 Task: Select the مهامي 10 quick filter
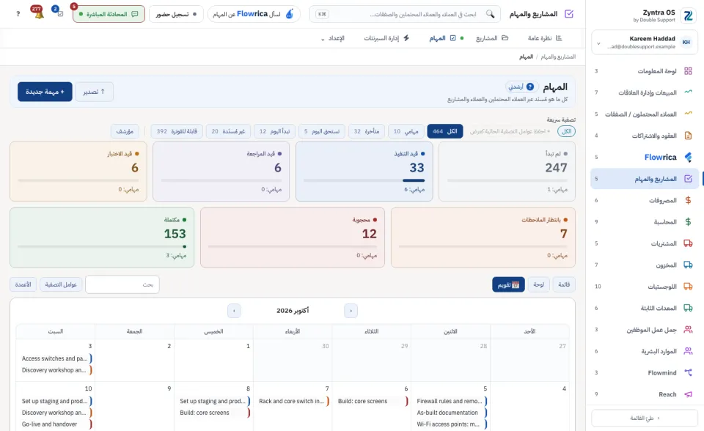pyautogui.click(x=406, y=131)
